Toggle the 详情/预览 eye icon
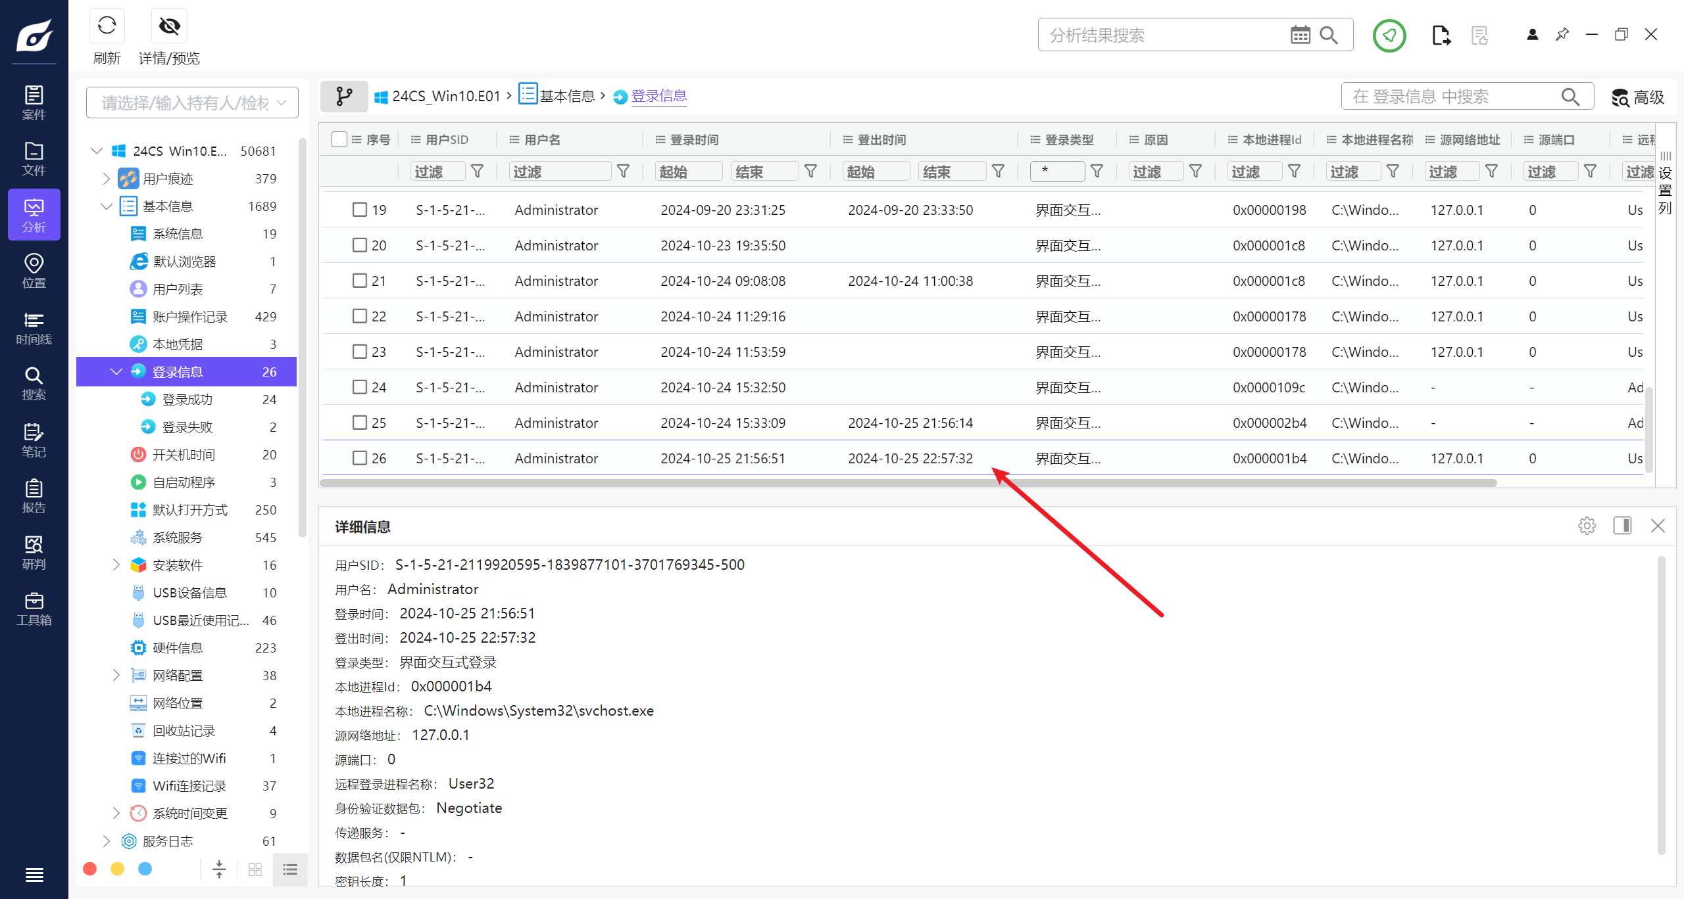The height and width of the screenshot is (899, 1684). pos(169,26)
